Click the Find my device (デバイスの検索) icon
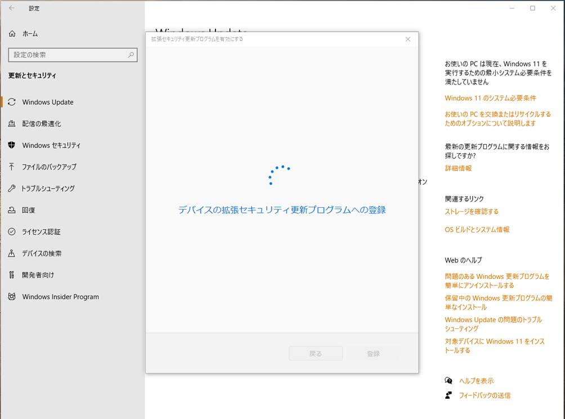 click(12, 253)
